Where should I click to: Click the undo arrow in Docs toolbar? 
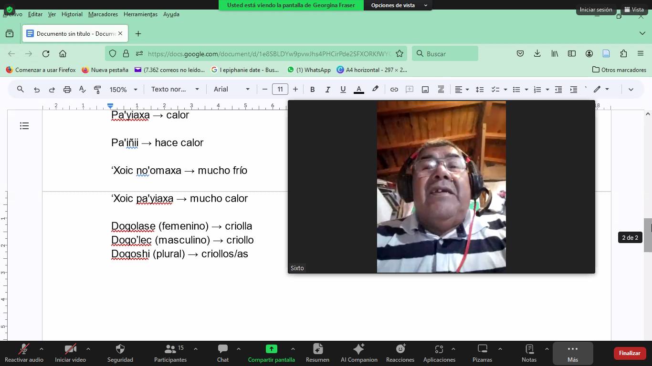click(37, 90)
